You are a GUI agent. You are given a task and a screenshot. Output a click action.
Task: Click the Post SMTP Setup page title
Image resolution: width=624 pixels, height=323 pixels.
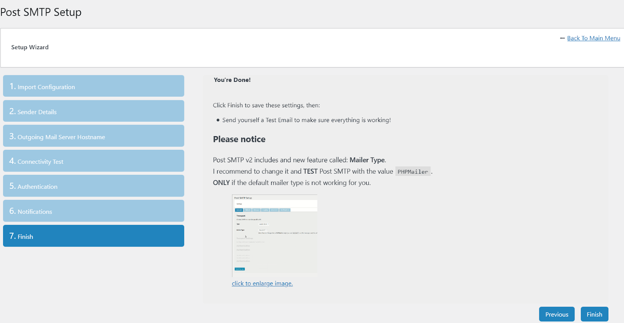(x=41, y=12)
